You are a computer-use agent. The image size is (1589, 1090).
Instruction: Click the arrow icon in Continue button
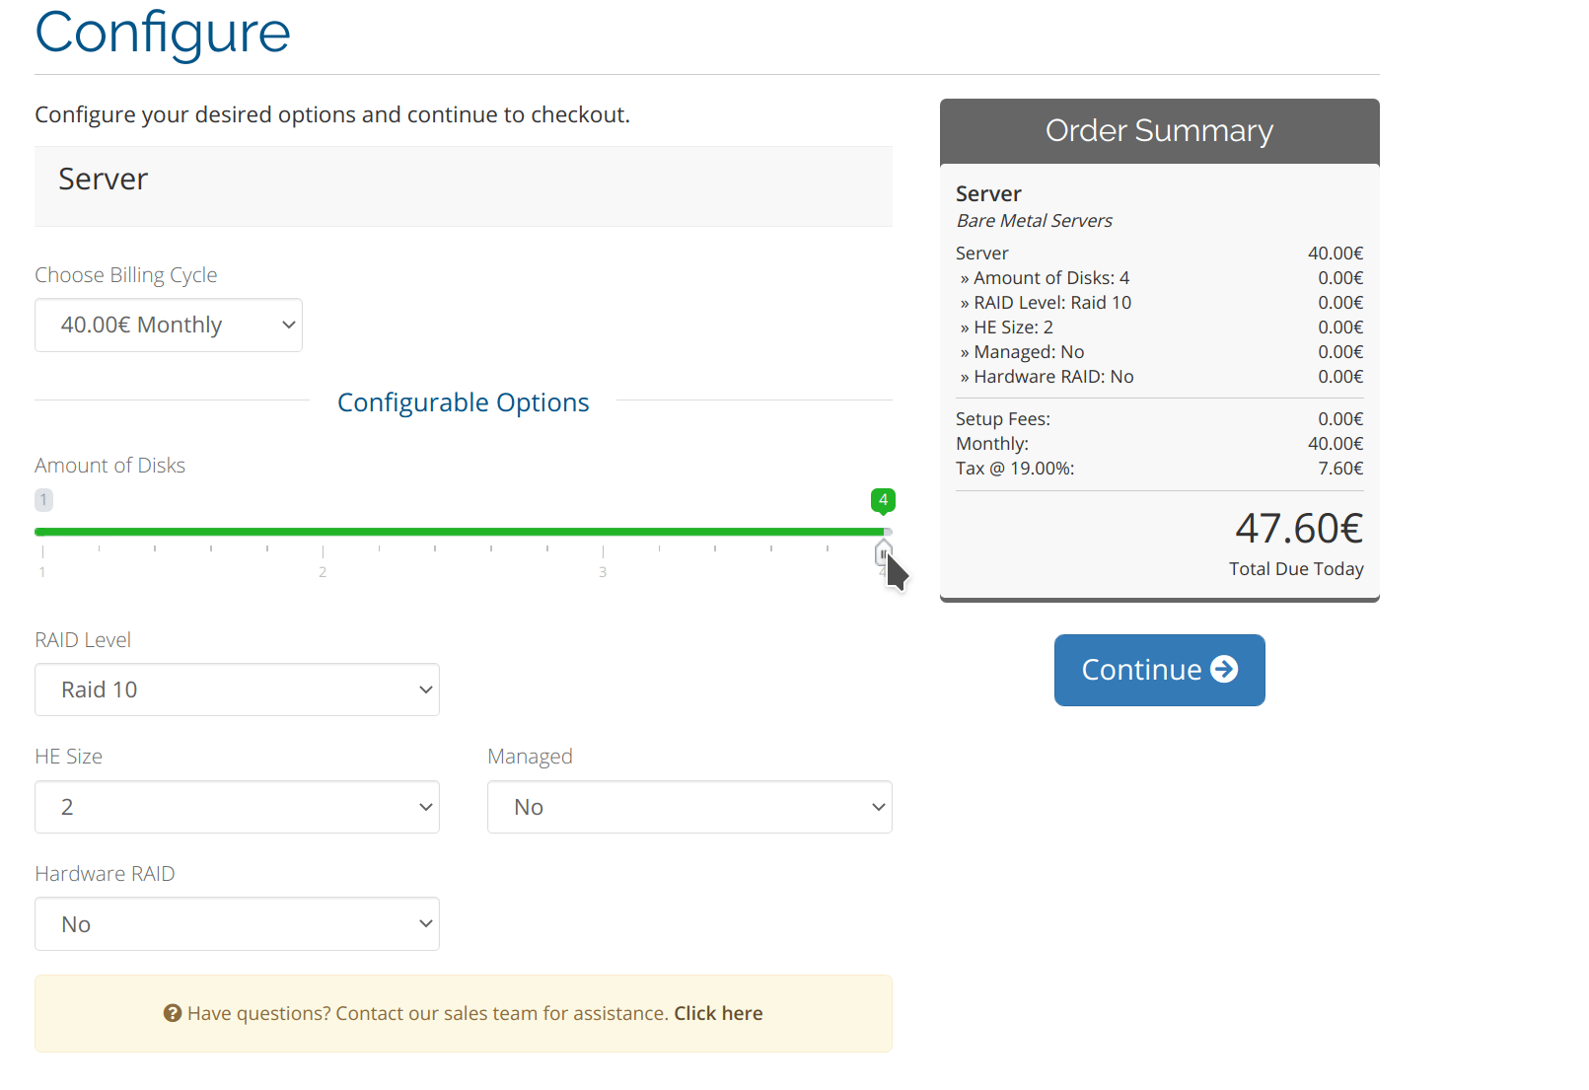click(x=1224, y=670)
